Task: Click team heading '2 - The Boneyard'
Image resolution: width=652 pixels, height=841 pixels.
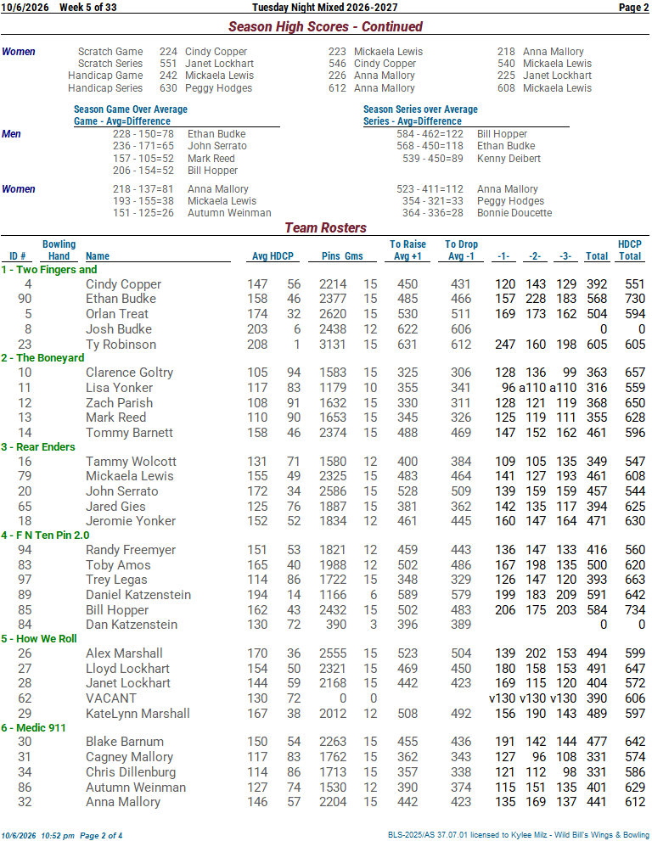Action: pyautogui.click(x=42, y=358)
